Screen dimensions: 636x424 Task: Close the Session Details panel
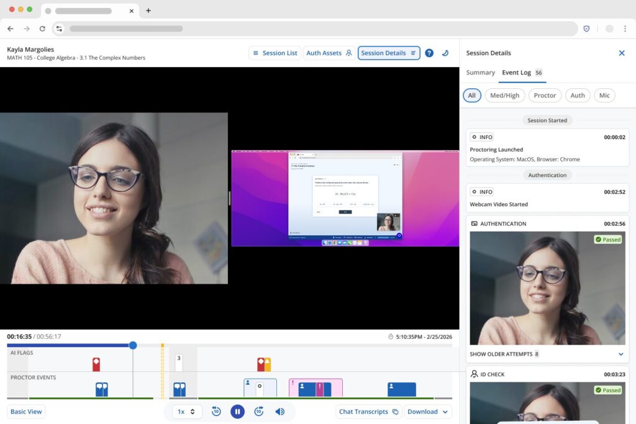tap(621, 53)
